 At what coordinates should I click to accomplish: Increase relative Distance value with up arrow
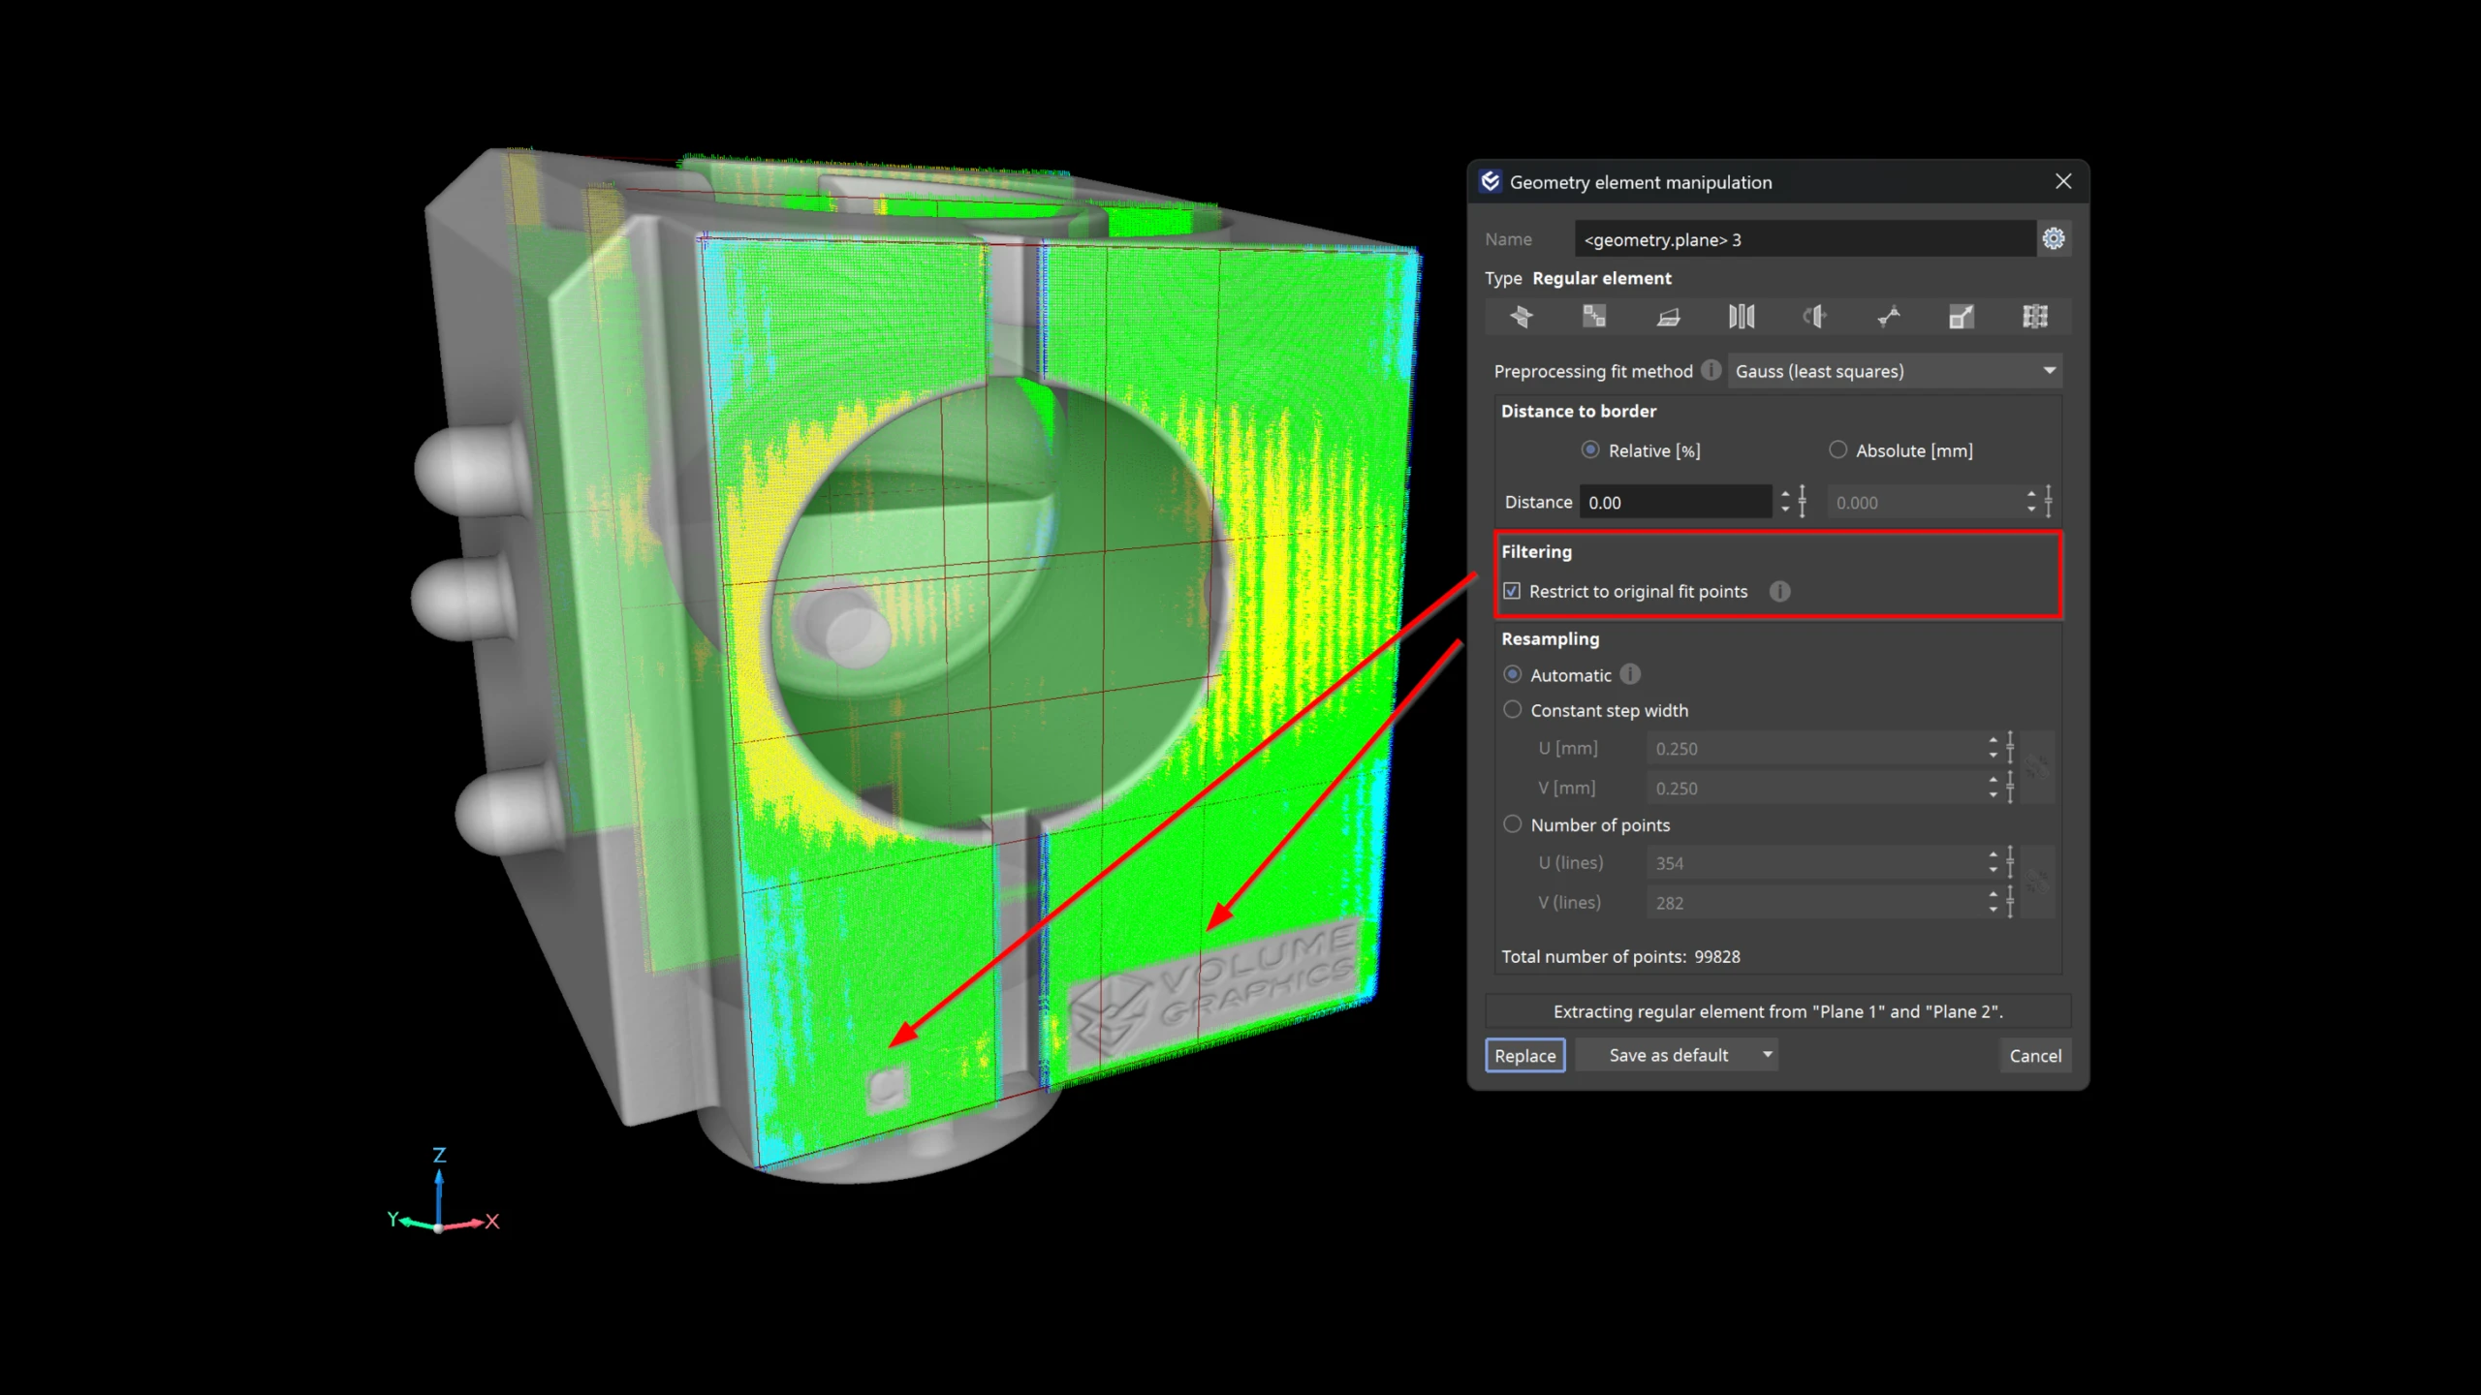(1785, 495)
